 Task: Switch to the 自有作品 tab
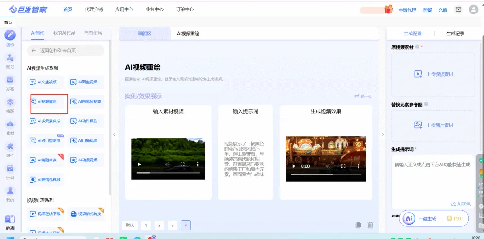click(93, 33)
